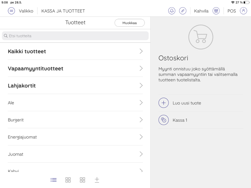251x188 pixels.
Task: Expand the Juomat category chevron
Action: pos(141,154)
